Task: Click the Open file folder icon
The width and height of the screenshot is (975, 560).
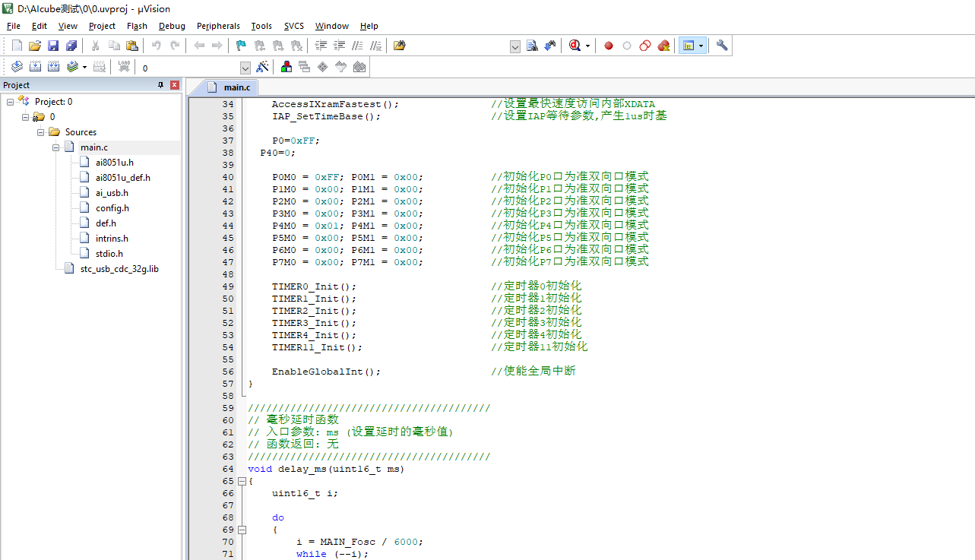Action: pos(35,46)
